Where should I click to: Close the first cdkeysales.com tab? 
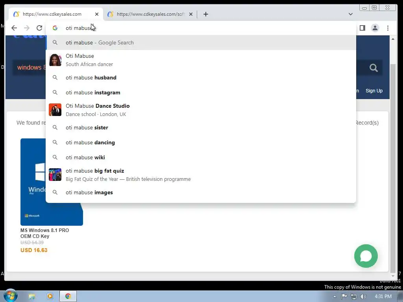coord(97,14)
